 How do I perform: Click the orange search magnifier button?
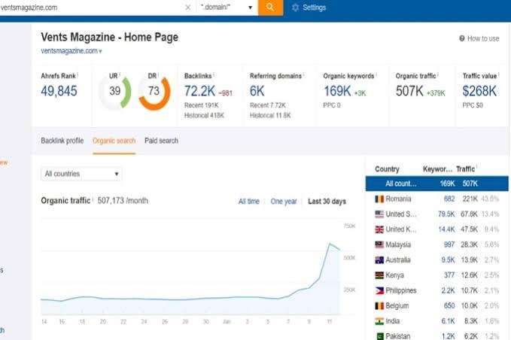pos(269,8)
